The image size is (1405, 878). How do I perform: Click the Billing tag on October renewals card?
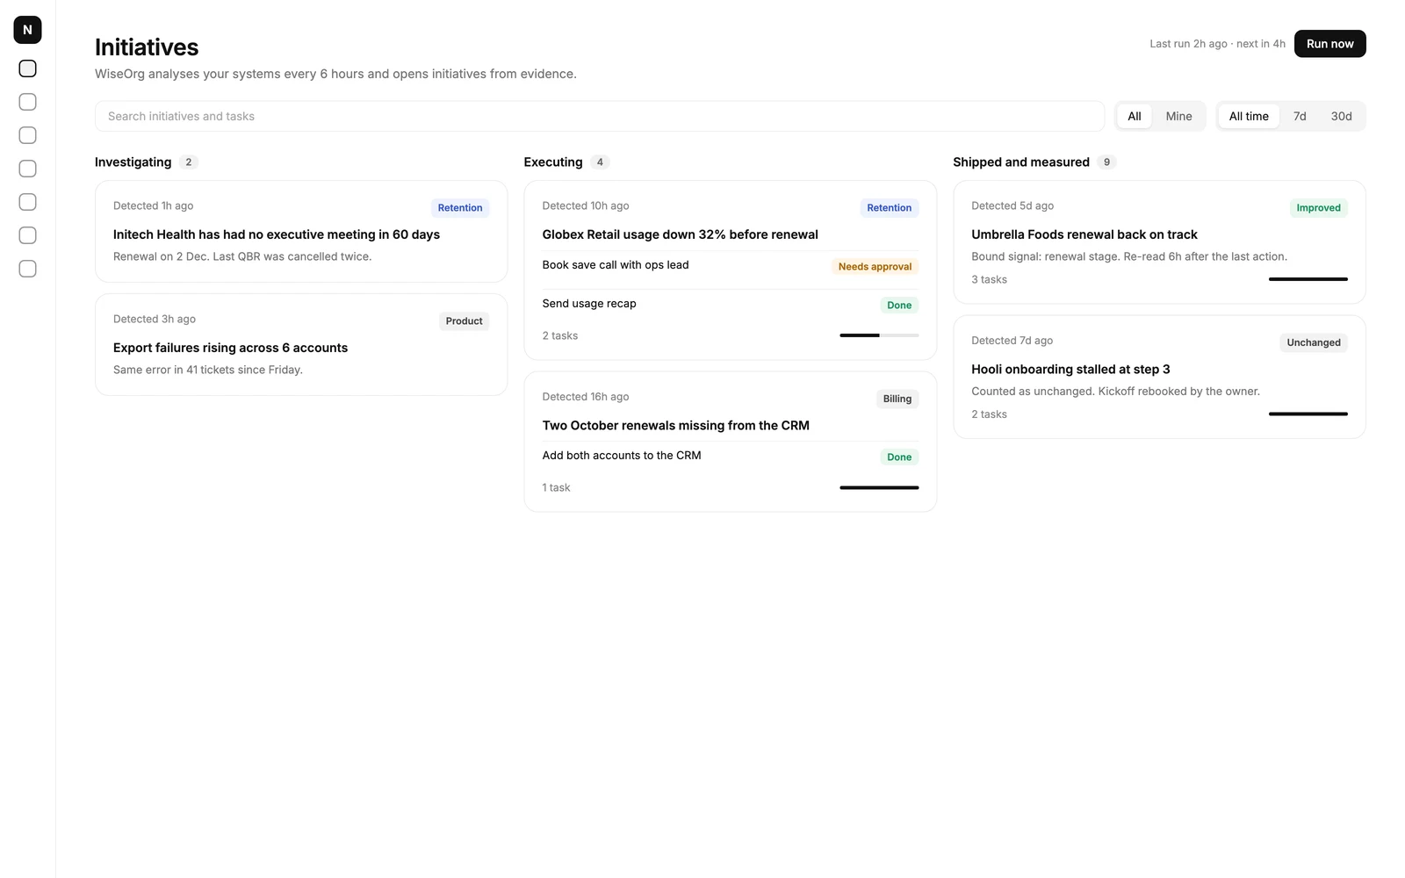point(897,399)
